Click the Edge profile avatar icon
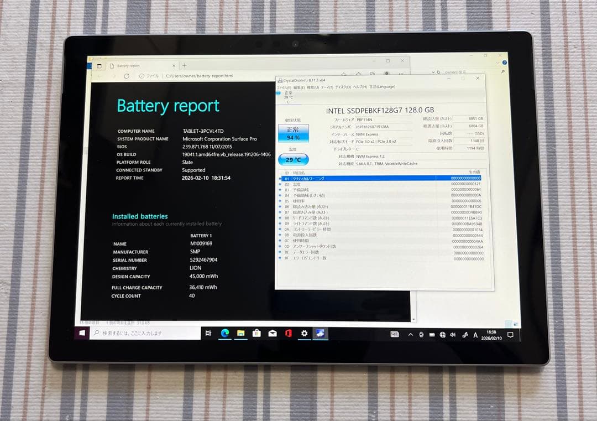The image size is (597, 421). pyautogui.click(x=386, y=74)
